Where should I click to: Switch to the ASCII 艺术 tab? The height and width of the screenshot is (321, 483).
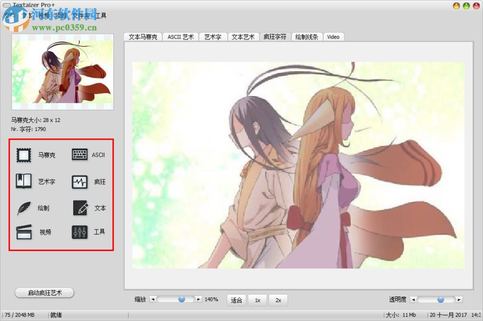click(180, 37)
